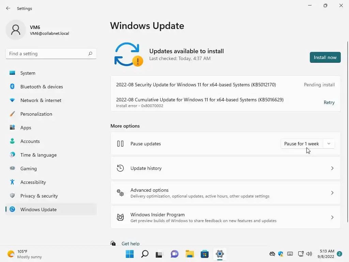This screenshot has height=262, width=349.
Task: Open taskbar Search
Action: (145, 254)
